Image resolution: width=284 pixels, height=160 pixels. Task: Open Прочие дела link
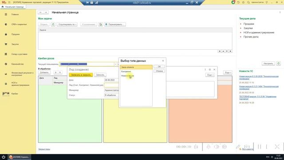[251, 37]
